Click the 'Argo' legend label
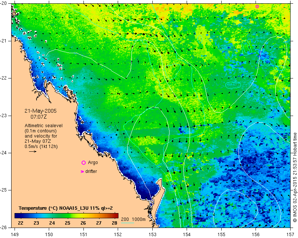Viewport: 298px width, 238px height. pyautogui.click(x=93, y=163)
